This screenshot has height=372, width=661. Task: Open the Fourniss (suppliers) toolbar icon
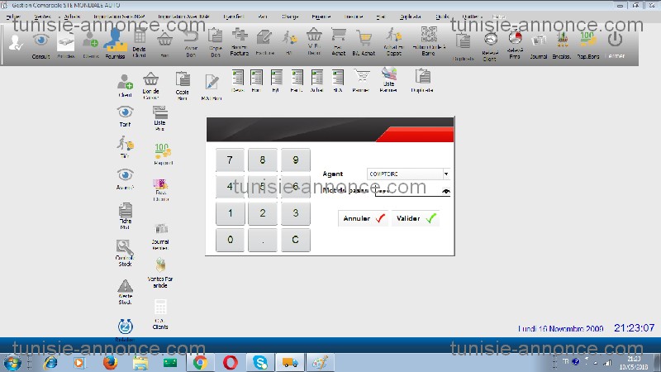point(116,43)
